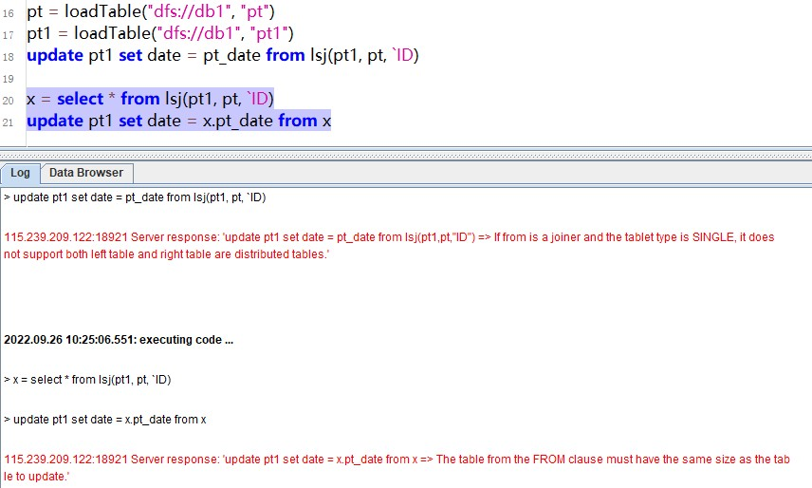Open the Data Browser tab
This screenshot has width=812, height=488.
(86, 173)
